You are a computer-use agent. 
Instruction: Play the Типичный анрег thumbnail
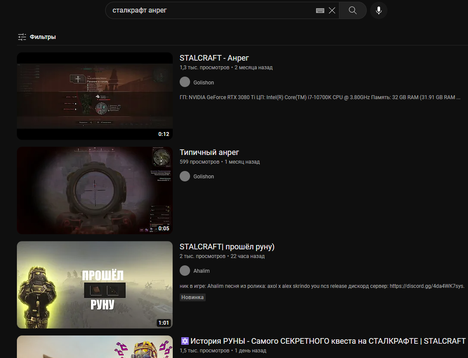[95, 190]
